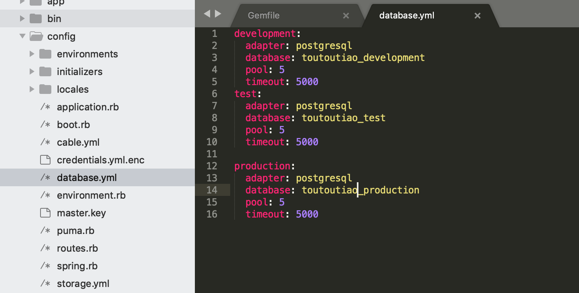579x293 pixels.
Task: Click the 5000 timeout value on line 16
Action: (307, 214)
